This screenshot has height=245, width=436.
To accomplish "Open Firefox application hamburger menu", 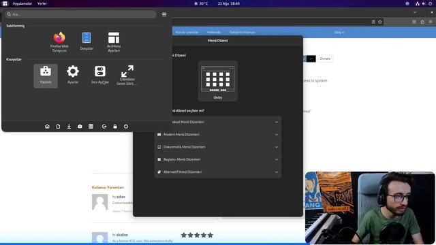I will click(431, 22).
